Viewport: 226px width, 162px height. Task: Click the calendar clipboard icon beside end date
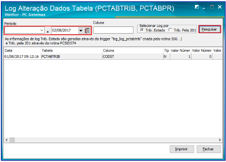click(87, 31)
